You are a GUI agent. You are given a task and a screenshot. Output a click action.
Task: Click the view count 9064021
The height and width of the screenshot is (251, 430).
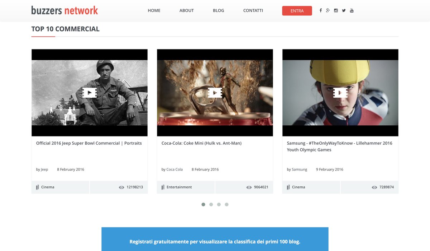pyautogui.click(x=261, y=187)
